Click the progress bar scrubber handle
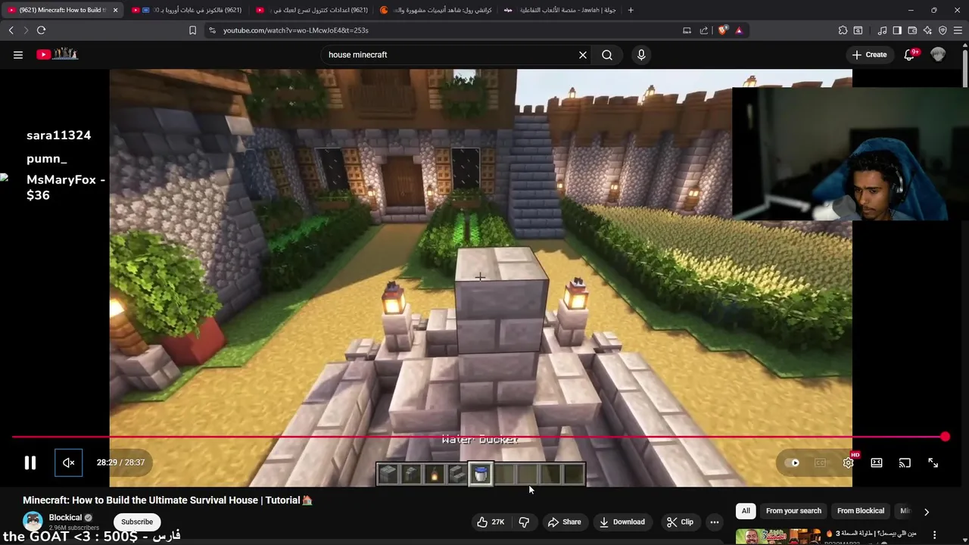Image resolution: width=969 pixels, height=545 pixels. [946, 437]
